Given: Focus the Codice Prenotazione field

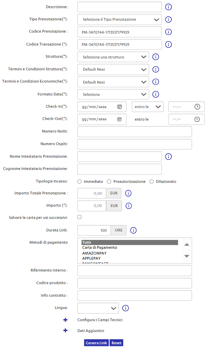Looking at the screenshot, I should click(120, 32).
